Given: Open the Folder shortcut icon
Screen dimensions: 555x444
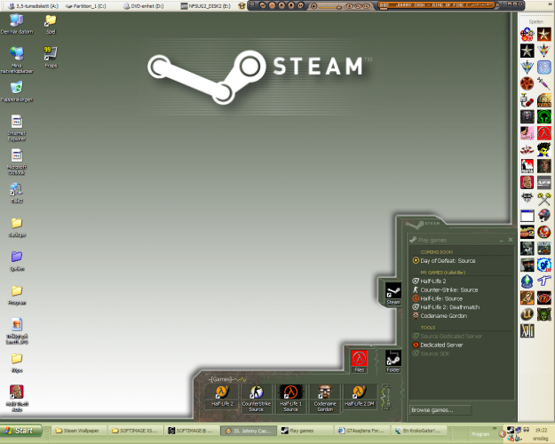Looking at the screenshot, I should 392,358.
